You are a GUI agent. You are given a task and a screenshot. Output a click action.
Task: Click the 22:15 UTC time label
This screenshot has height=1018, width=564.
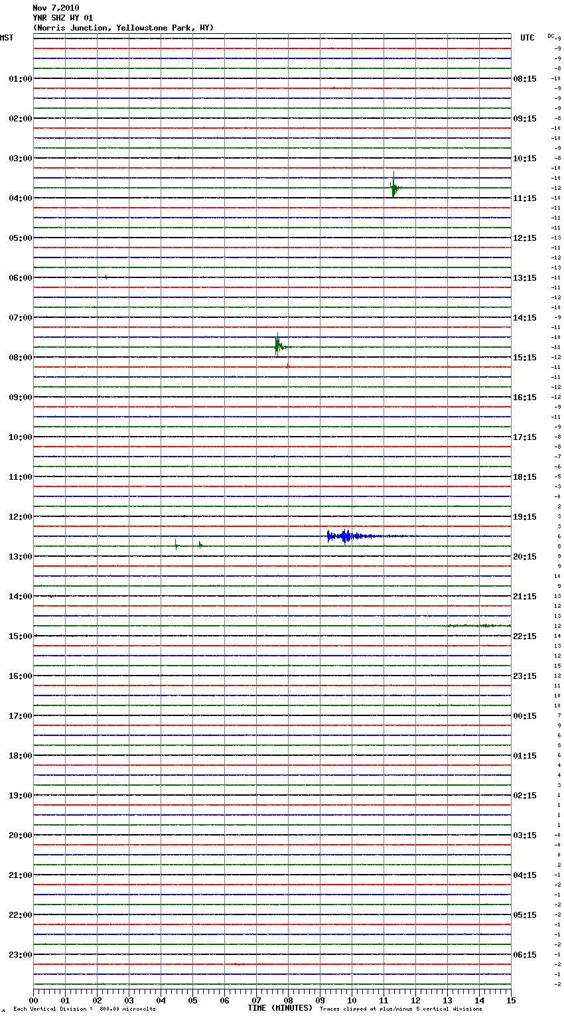[525, 636]
